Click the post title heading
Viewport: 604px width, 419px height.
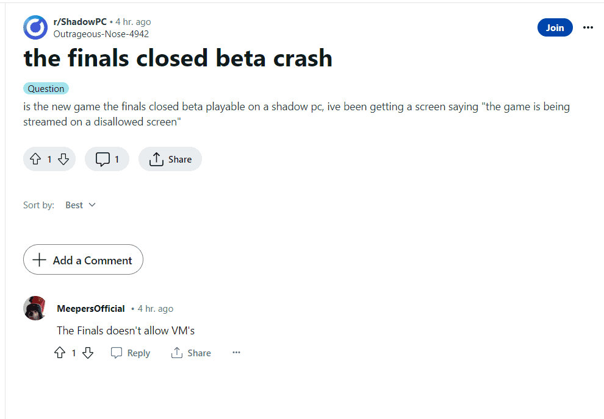click(x=178, y=58)
